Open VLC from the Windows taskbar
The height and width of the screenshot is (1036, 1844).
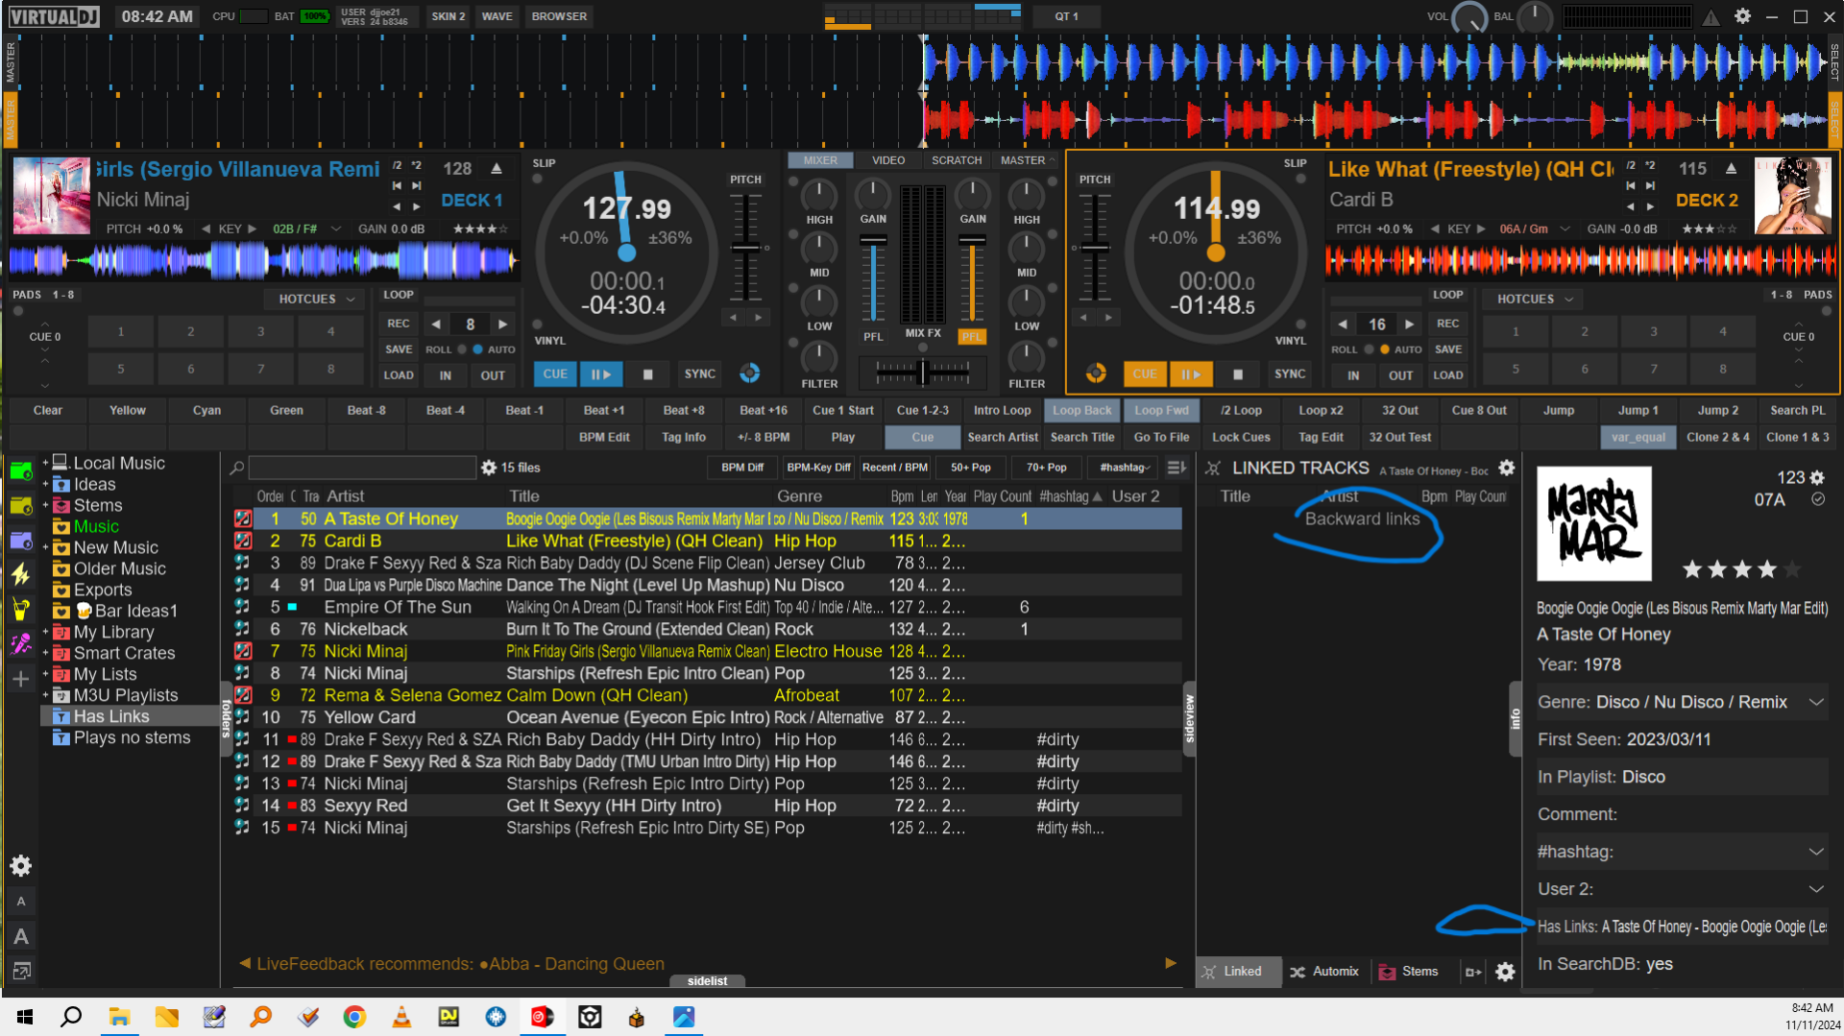tap(401, 1017)
